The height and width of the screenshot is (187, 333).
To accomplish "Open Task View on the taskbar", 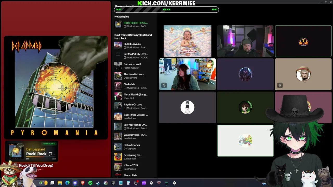I will [x=52, y=183].
